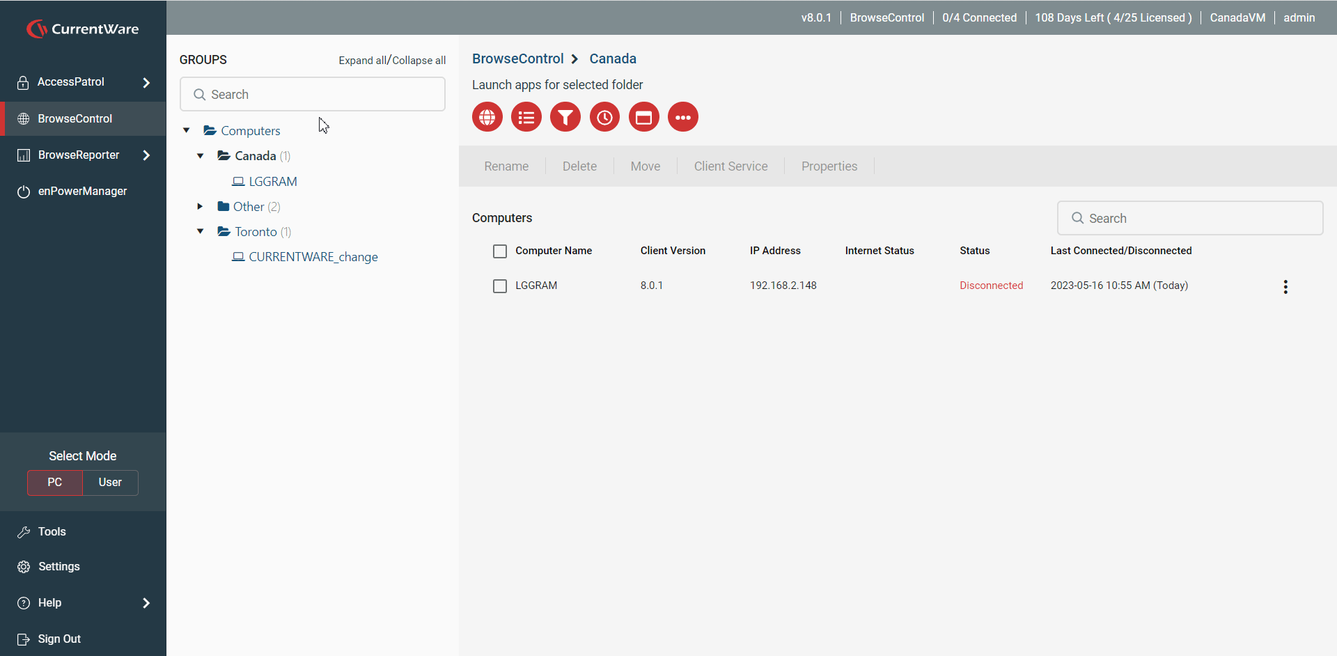The width and height of the screenshot is (1337, 656).
Task: Click the Other folder icon
Action: tap(224, 207)
